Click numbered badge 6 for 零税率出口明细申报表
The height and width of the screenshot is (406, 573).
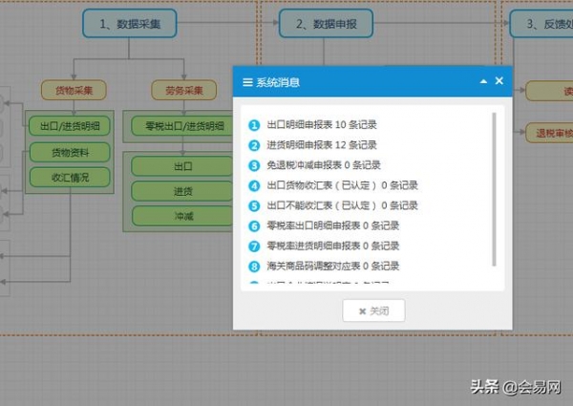[254, 225]
